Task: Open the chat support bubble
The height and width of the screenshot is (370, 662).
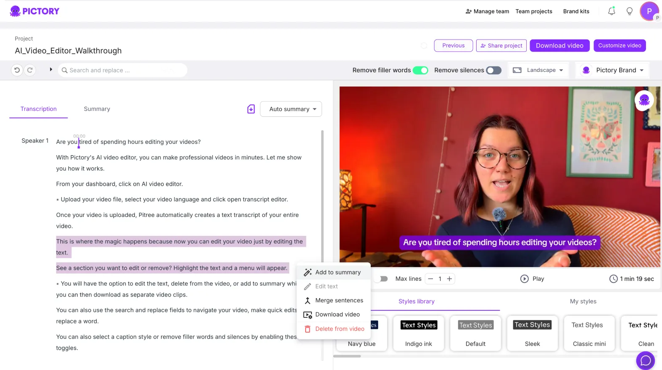Action: pos(645,360)
